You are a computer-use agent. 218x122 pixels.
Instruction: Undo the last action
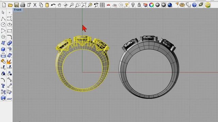click(x=53, y=5)
